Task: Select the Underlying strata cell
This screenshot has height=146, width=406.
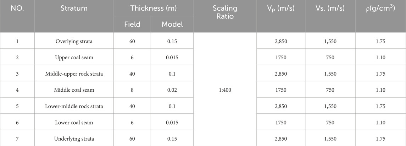Action: coord(74,139)
